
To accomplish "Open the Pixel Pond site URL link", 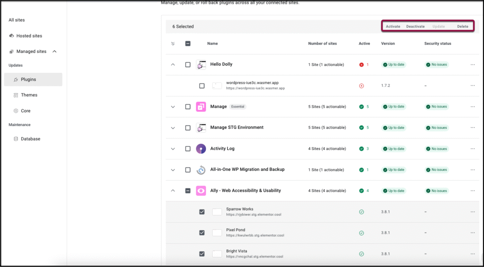I will pyautogui.click(x=255, y=235).
